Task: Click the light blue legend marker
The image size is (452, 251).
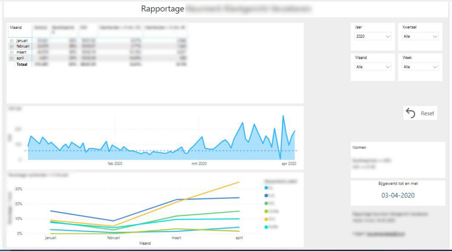Action: [x=266, y=188]
